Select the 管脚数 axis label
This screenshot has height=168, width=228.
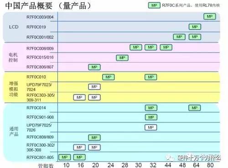click(46, 166)
